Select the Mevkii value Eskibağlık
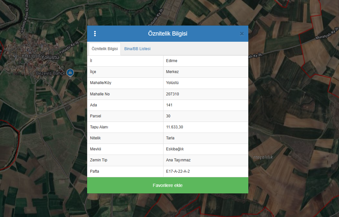The image size is (339, 217). [x=175, y=149]
